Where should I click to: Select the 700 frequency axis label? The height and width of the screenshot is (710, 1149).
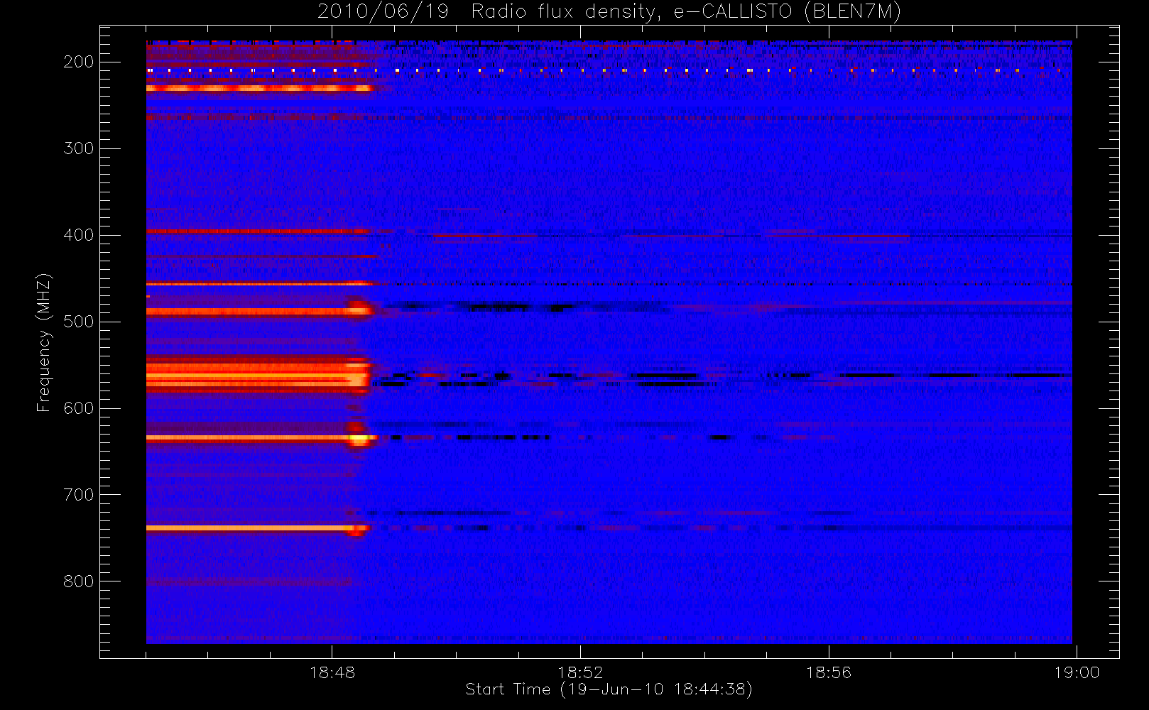(78, 495)
